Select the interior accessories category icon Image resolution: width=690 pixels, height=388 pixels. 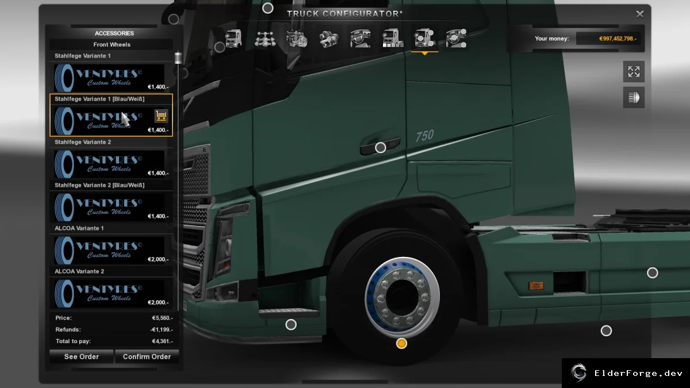point(456,39)
